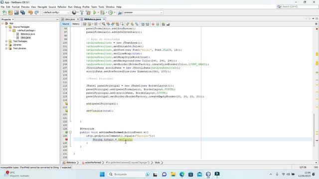Click the New Project toolbar icon

[10, 12]
